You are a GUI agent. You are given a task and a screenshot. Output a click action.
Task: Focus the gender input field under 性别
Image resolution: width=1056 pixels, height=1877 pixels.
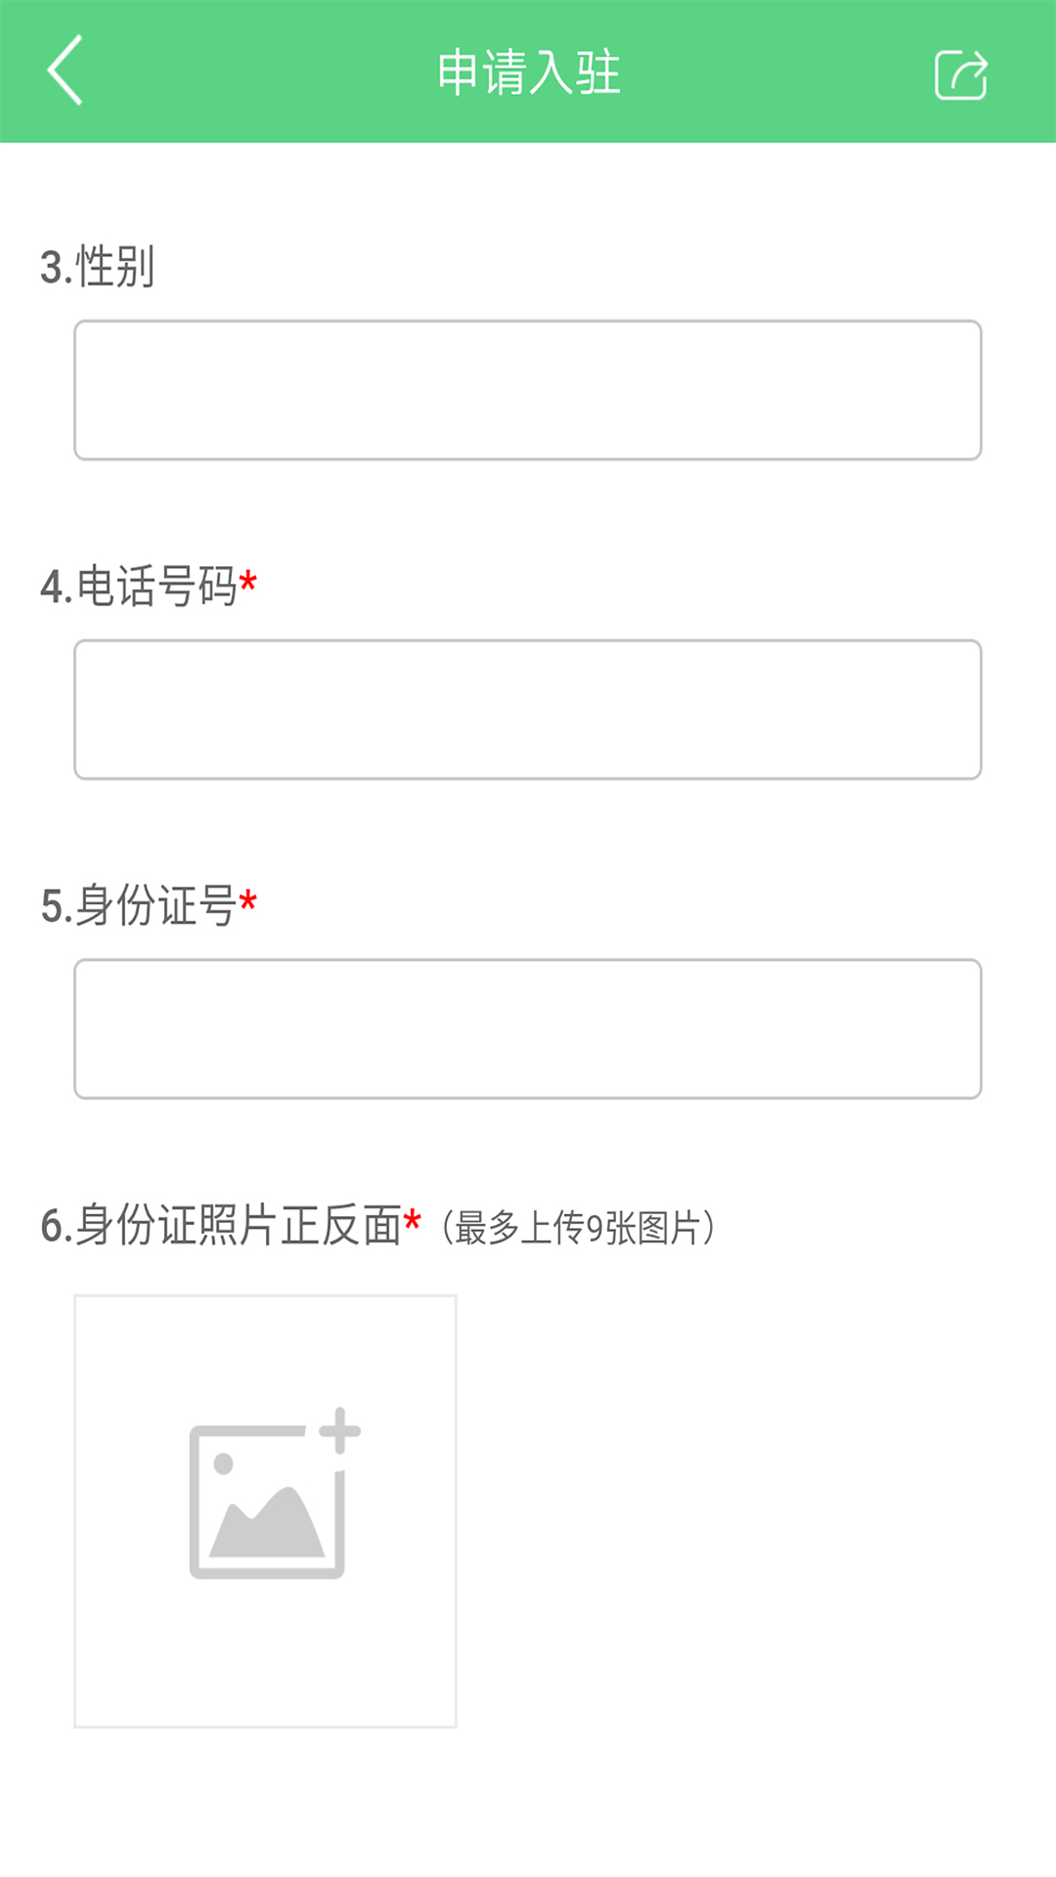coord(526,388)
